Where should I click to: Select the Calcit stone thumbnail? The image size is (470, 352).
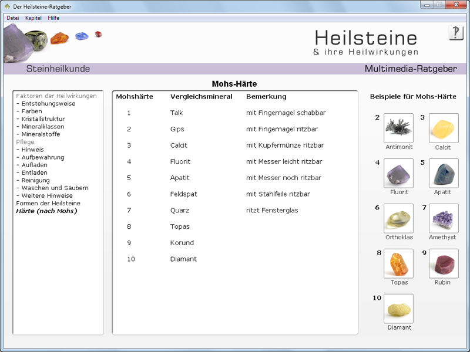click(x=444, y=128)
